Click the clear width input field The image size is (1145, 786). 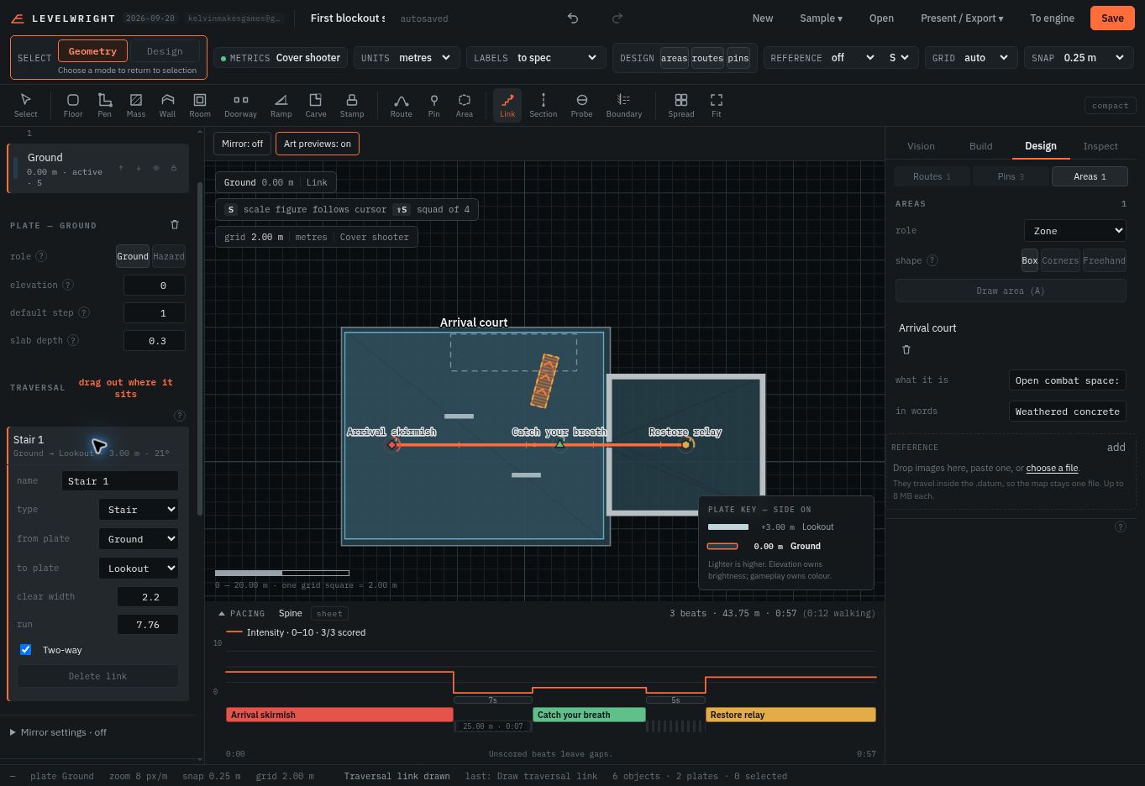(x=148, y=597)
